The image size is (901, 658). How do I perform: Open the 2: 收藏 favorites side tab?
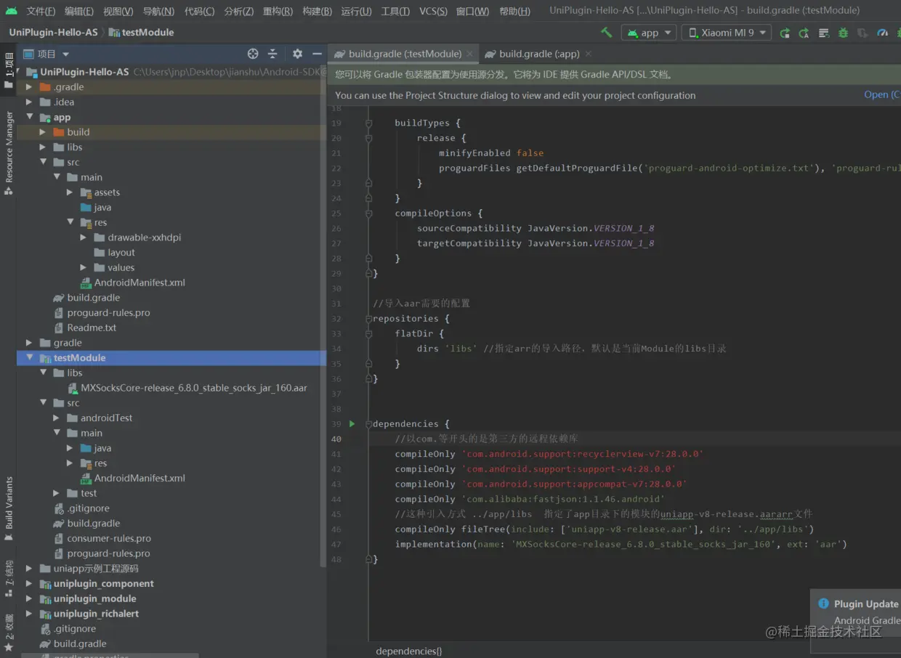[x=9, y=633]
